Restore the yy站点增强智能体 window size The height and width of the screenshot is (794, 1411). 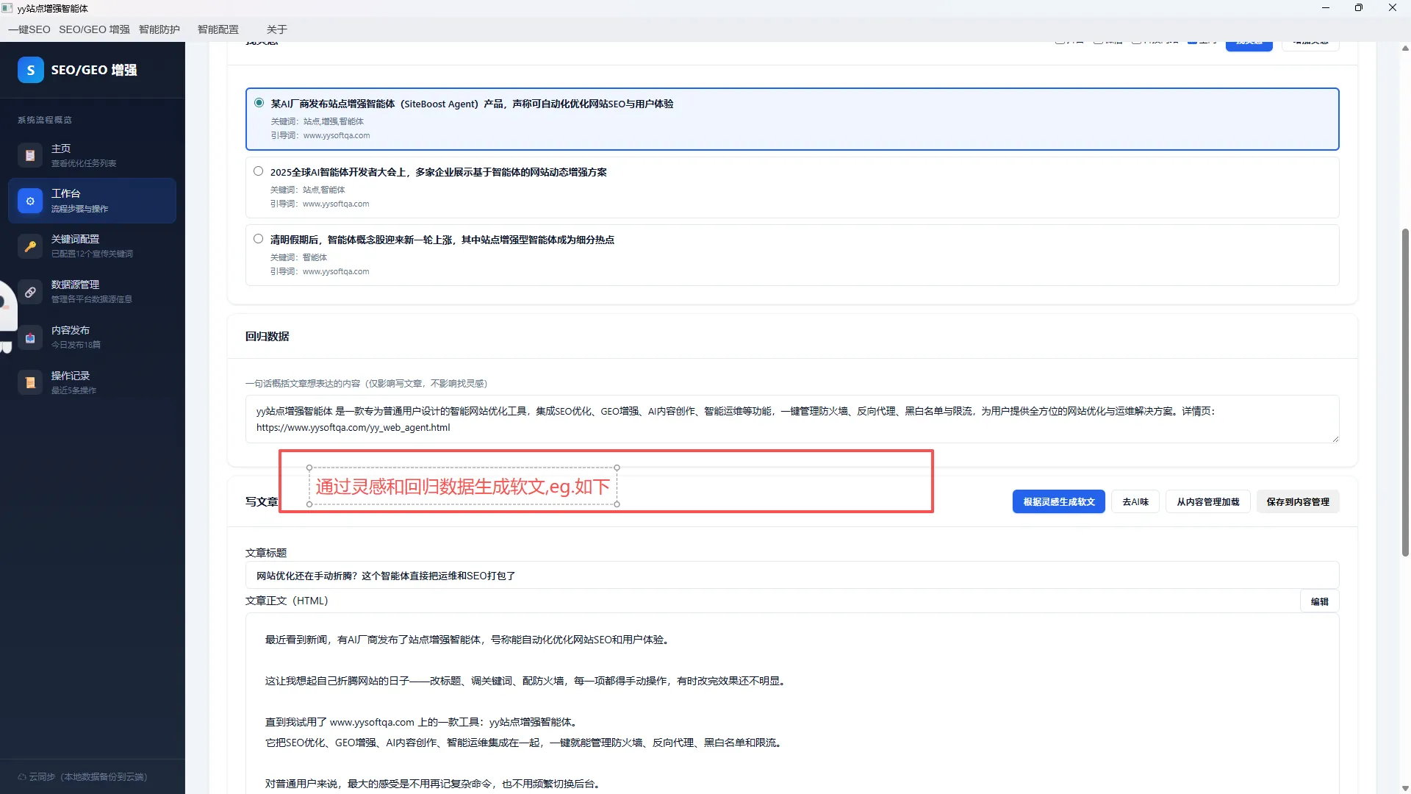pos(1359,8)
